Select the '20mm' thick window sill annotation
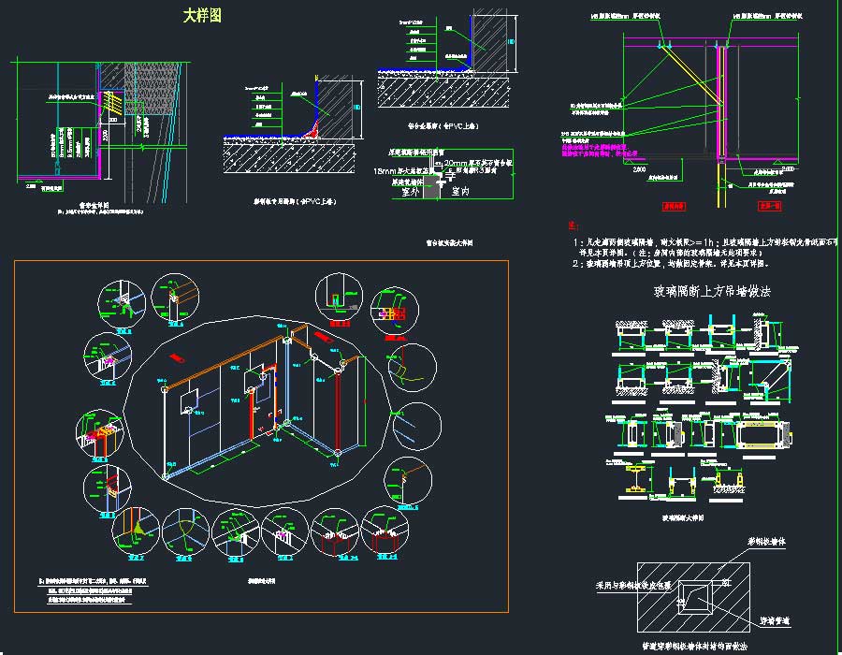Viewport: 842px width, 655px height. click(478, 162)
